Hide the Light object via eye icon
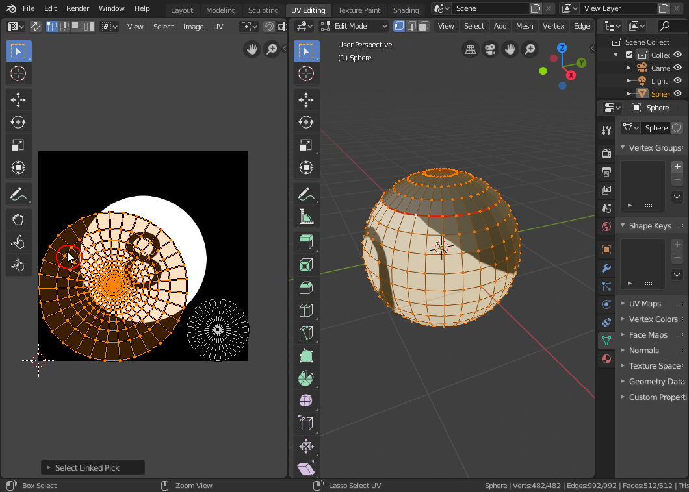Screen dimensions: 689x492 677,80
